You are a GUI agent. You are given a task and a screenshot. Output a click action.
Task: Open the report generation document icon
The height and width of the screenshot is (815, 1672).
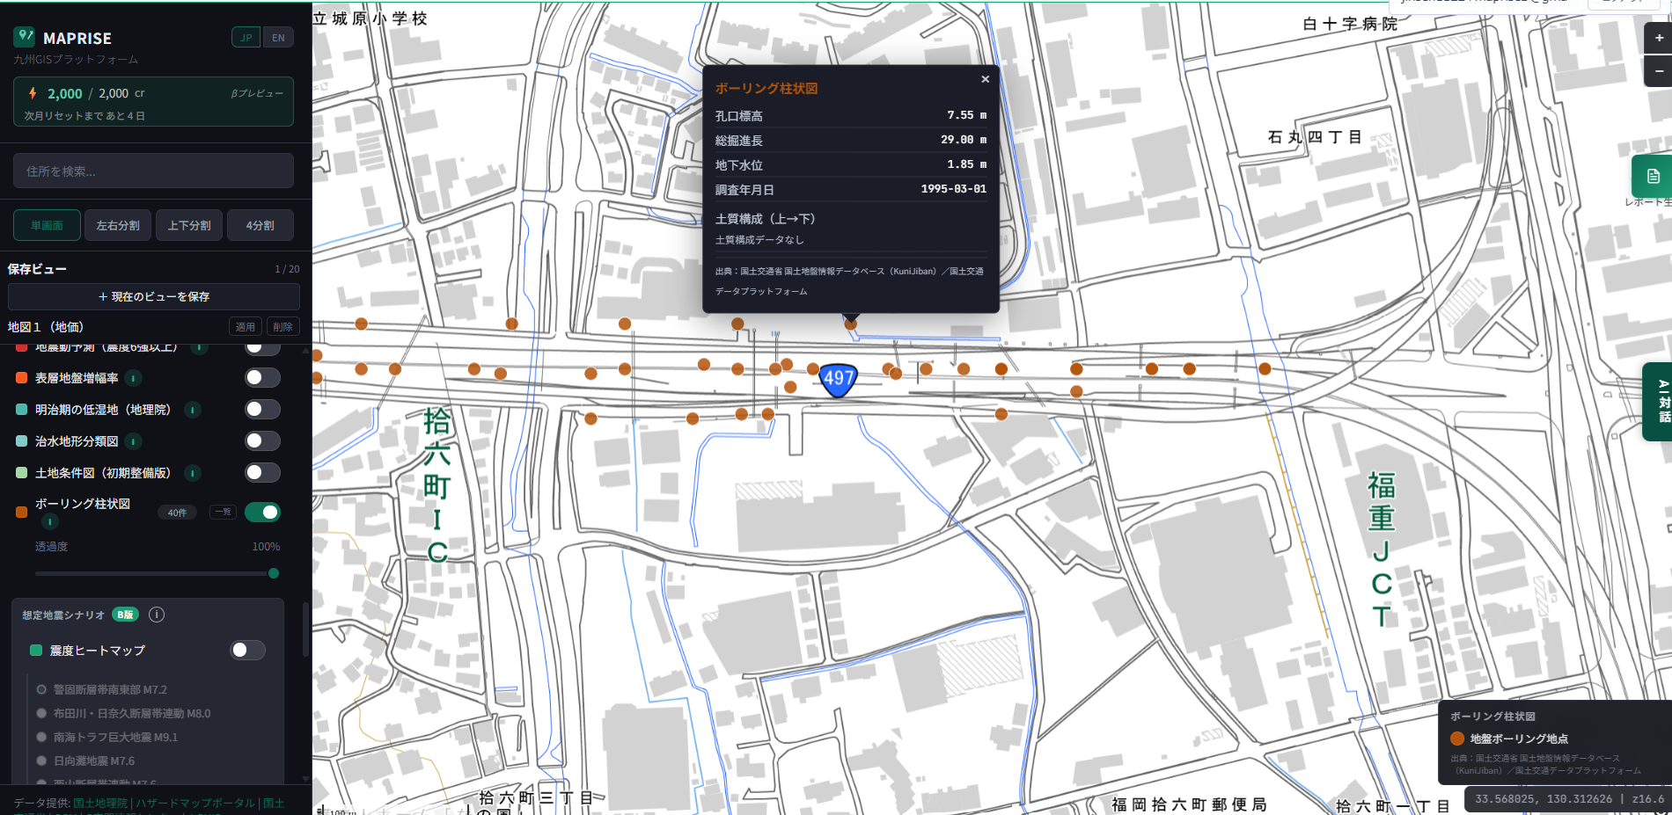[x=1654, y=177]
